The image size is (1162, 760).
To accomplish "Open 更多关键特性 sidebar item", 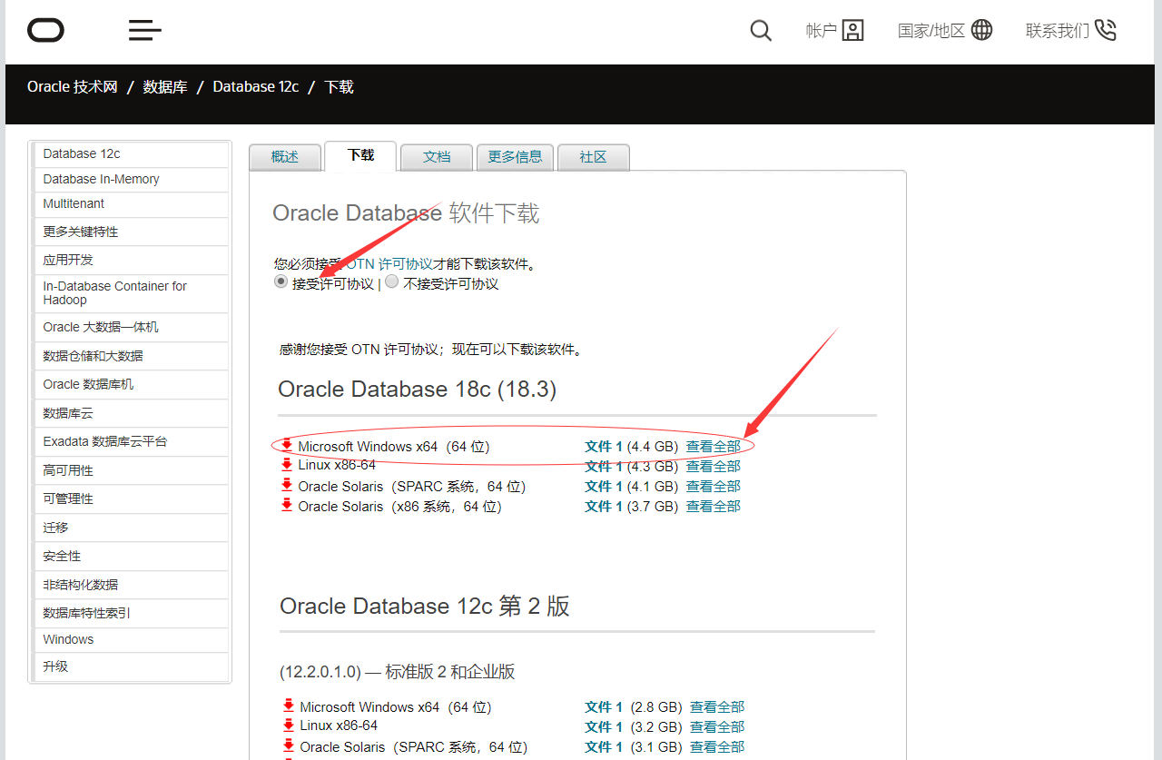I will pyautogui.click(x=131, y=232).
